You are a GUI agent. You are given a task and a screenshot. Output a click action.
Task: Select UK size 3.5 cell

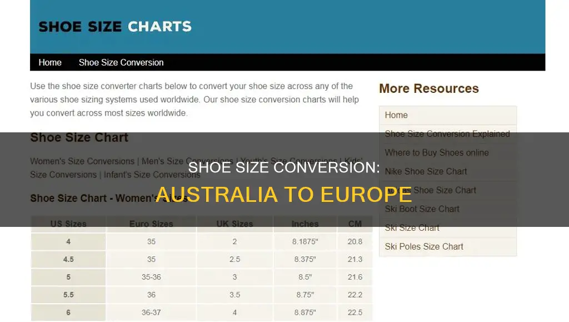coord(235,295)
